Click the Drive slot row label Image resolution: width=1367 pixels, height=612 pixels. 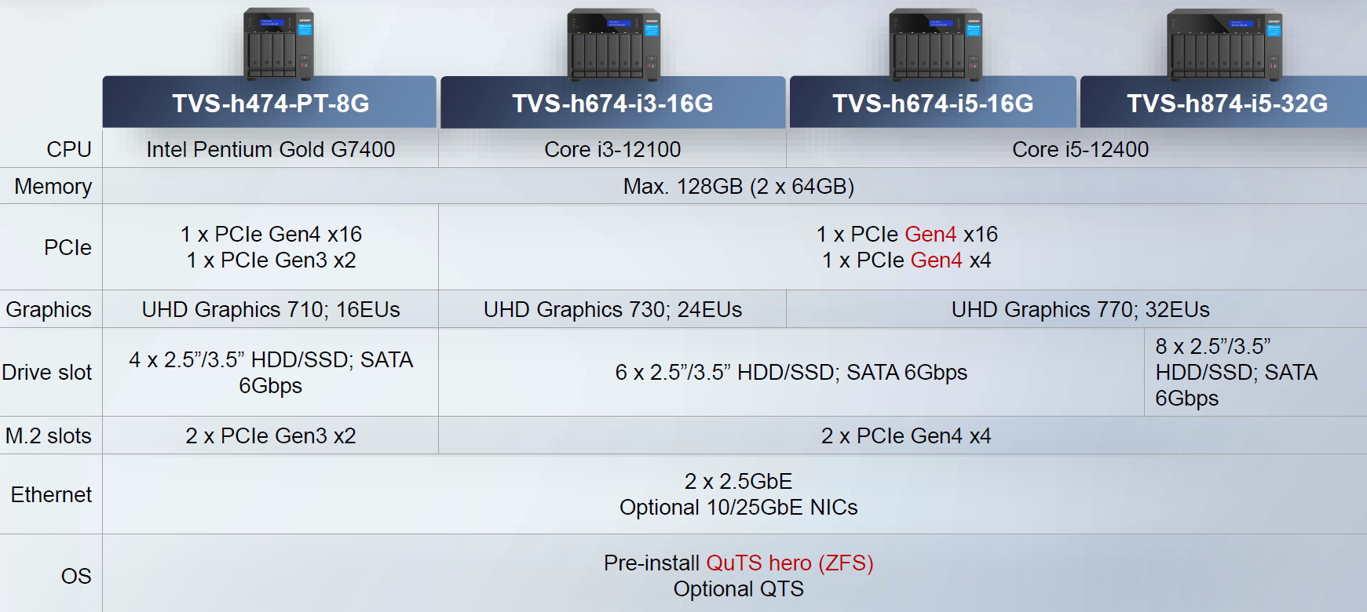point(47,372)
